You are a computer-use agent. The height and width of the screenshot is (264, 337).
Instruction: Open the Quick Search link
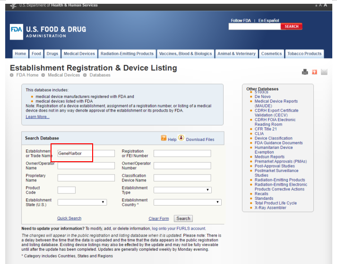[69, 218]
